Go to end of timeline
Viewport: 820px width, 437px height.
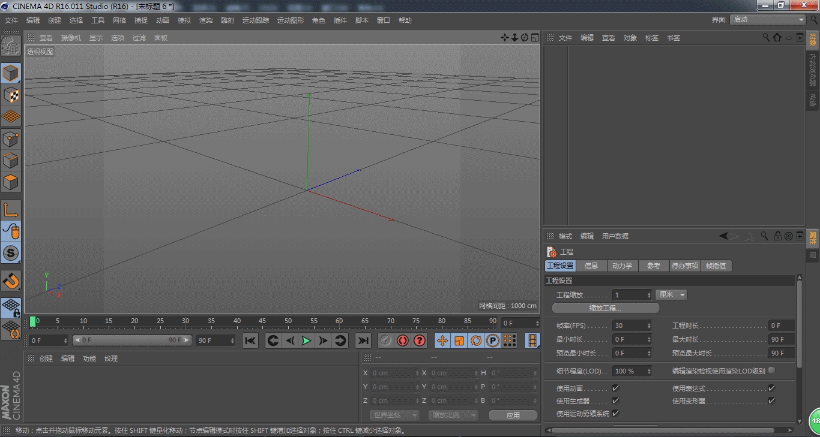[363, 340]
